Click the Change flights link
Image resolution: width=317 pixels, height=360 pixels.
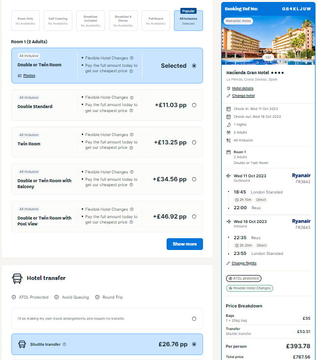pyautogui.click(x=244, y=263)
